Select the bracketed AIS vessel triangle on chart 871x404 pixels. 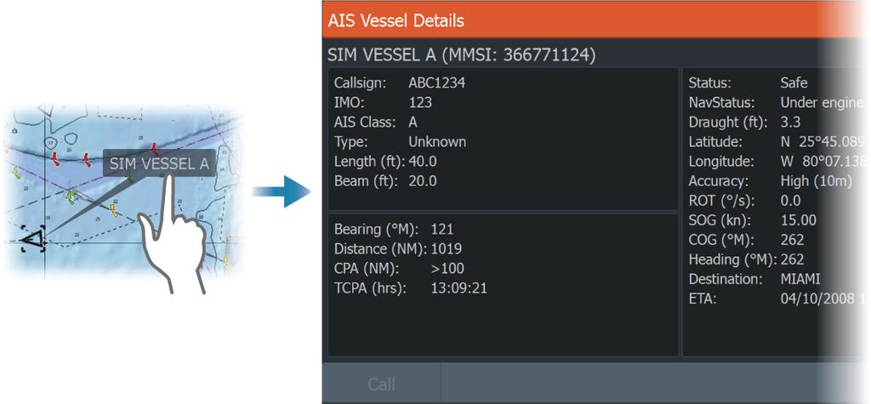pyautogui.click(x=33, y=239)
